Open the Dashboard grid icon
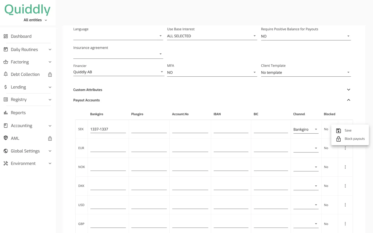This screenshot has height=233, width=373. click(x=6, y=36)
